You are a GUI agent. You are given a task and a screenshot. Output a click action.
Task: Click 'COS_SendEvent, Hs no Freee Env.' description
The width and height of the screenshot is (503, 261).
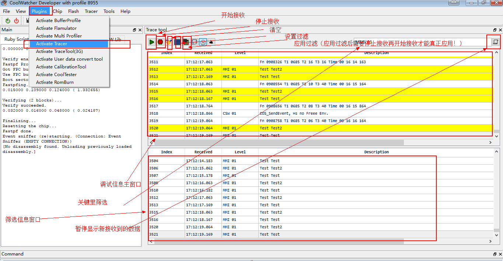point(294,113)
